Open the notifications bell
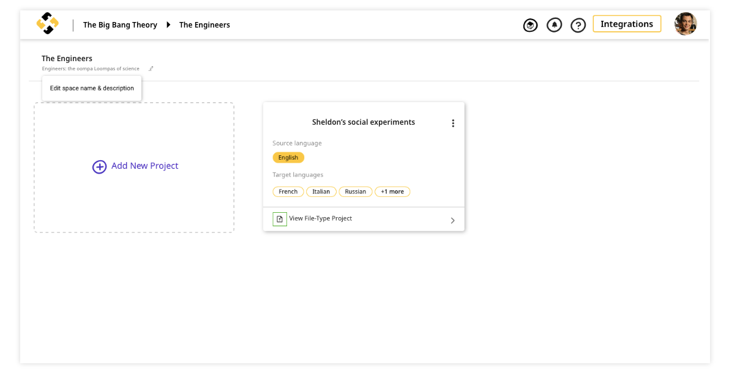This screenshot has height=373, width=729. point(554,25)
